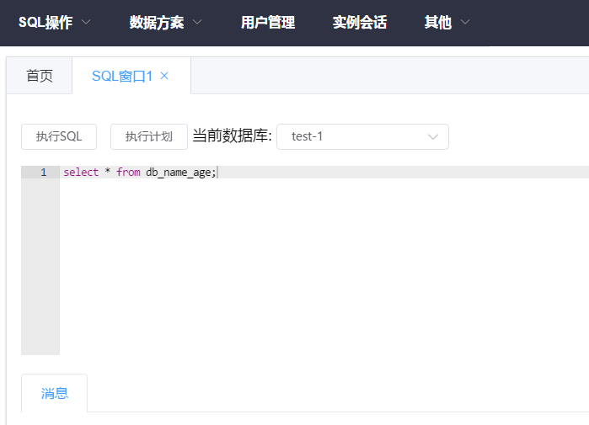589x425 pixels.
Task: Open the 消息 results tab
Action: pos(55,393)
